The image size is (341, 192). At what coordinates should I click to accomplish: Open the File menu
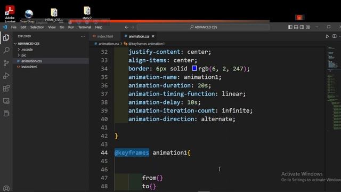tap(14, 27)
